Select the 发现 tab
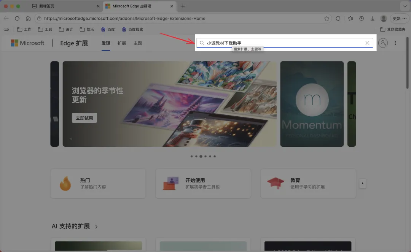 point(106,43)
